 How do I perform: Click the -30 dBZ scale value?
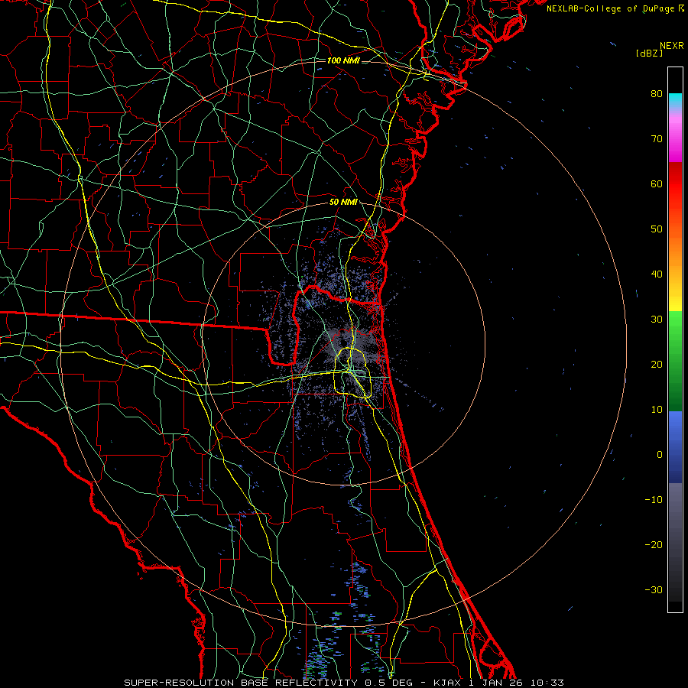654,590
